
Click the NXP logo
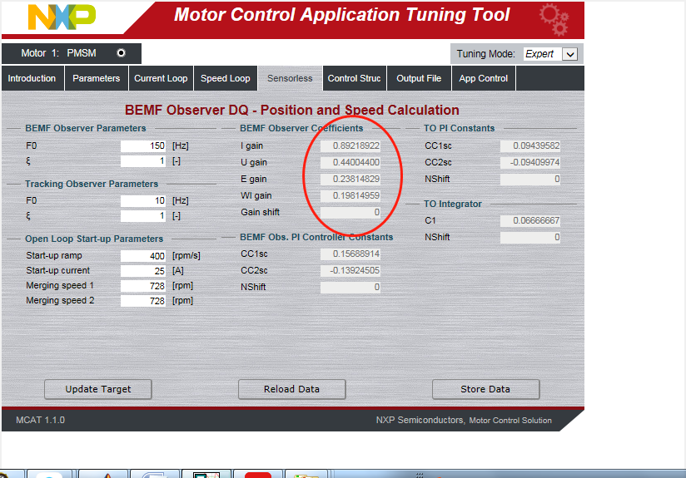coord(62,17)
